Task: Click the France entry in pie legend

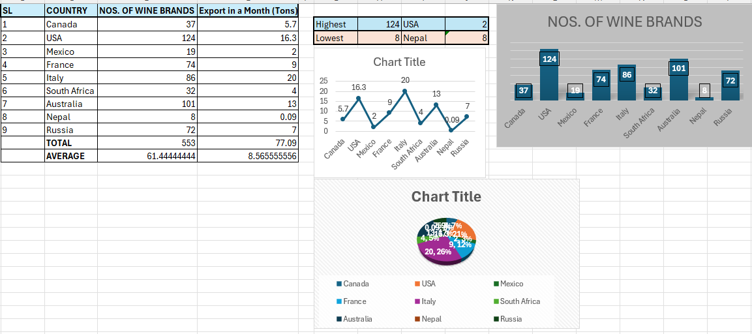Action: point(352,301)
